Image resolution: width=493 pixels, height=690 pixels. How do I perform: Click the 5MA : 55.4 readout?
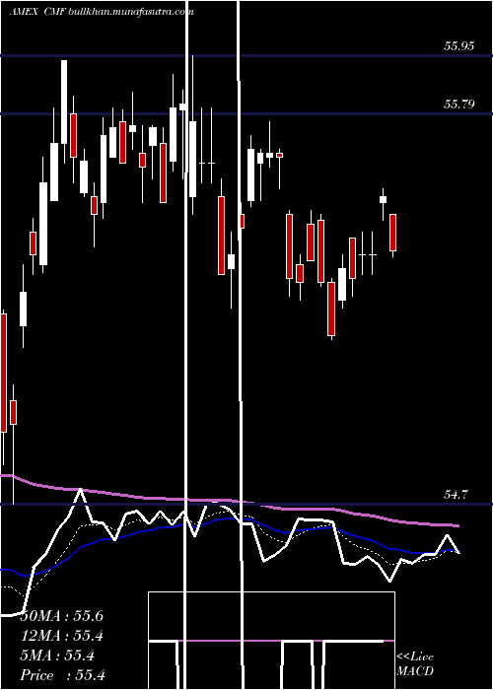tap(57, 655)
